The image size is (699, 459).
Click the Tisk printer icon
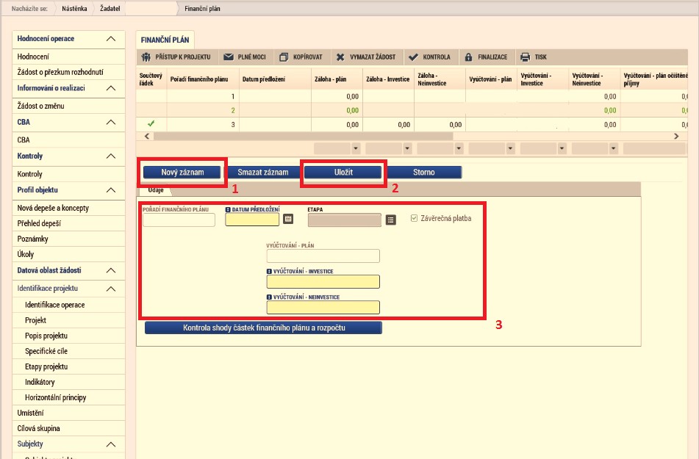(526, 57)
